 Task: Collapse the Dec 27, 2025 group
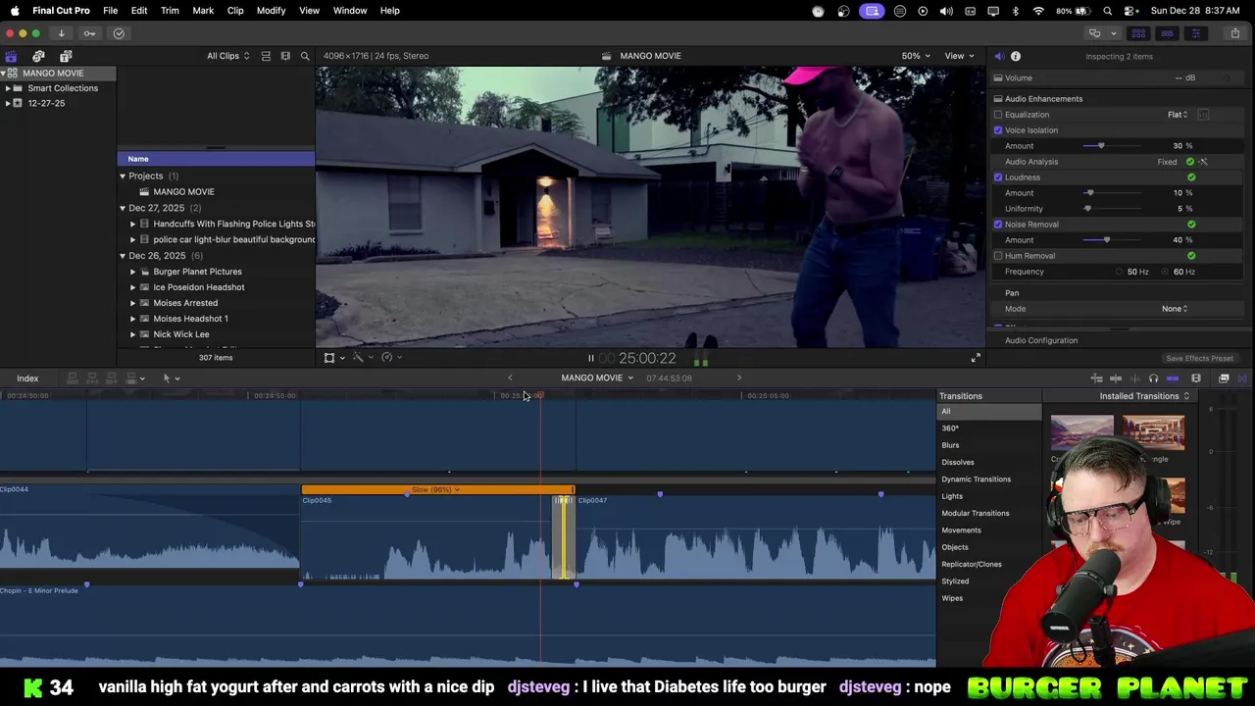click(x=123, y=208)
